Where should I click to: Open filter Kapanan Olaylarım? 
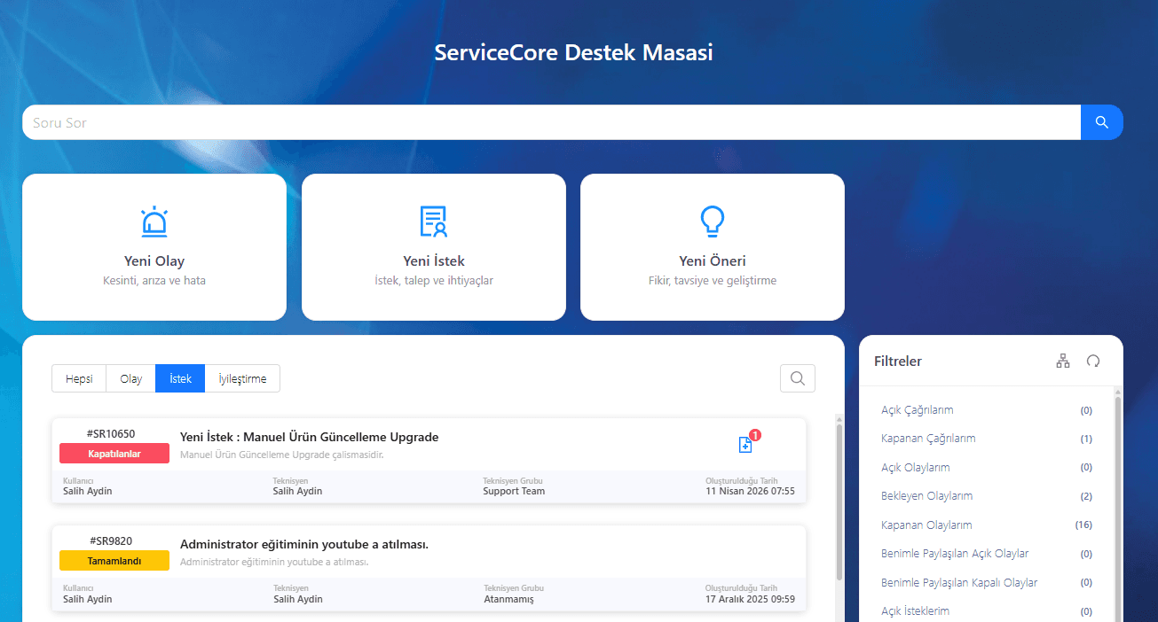[x=927, y=525]
